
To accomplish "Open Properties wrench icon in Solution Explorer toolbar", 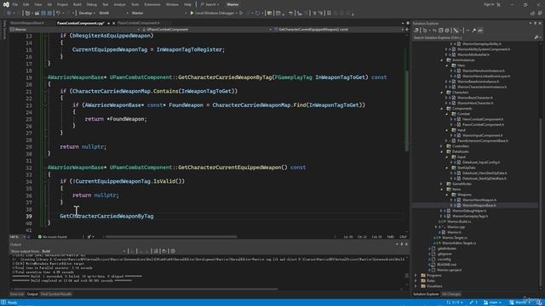I will [x=473, y=31].
